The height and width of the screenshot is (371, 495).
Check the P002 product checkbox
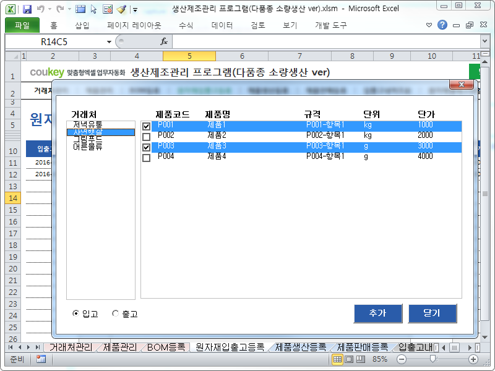click(x=146, y=137)
